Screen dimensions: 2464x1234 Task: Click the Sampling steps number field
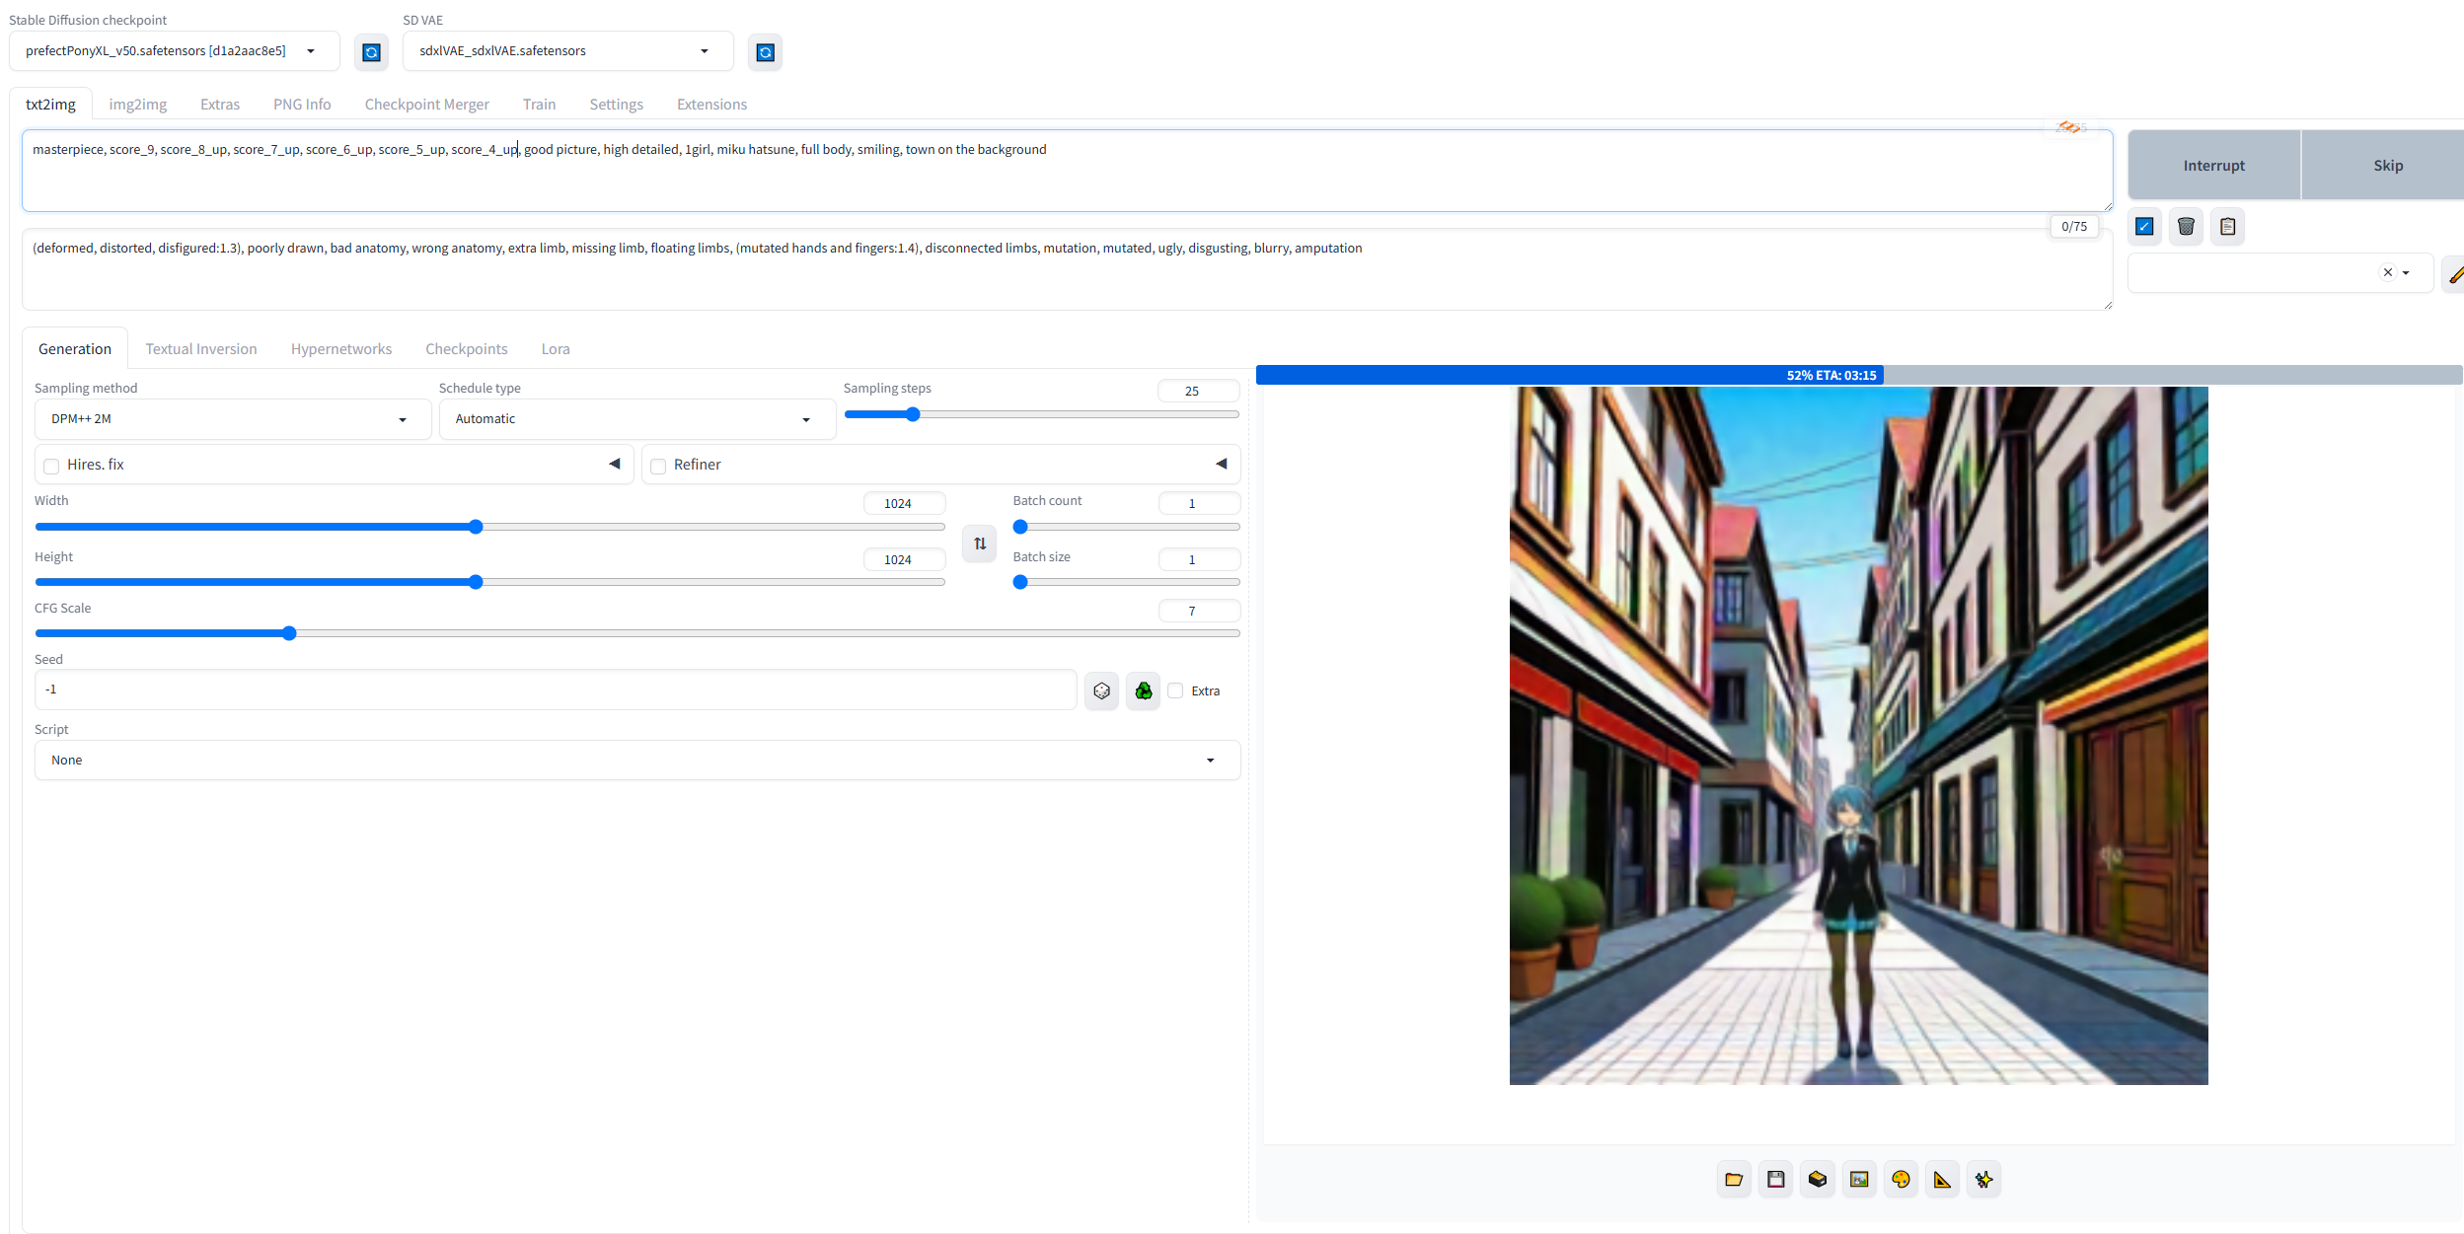click(1198, 392)
